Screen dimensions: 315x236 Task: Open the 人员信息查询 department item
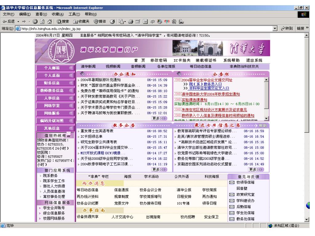point(54,191)
